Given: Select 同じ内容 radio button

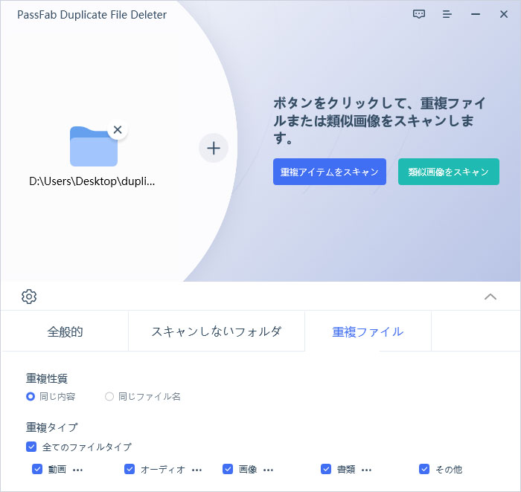Looking at the screenshot, I should [31, 397].
